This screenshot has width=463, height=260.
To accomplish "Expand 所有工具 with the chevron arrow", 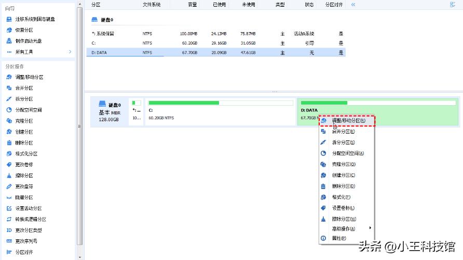I will coord(70,52).
